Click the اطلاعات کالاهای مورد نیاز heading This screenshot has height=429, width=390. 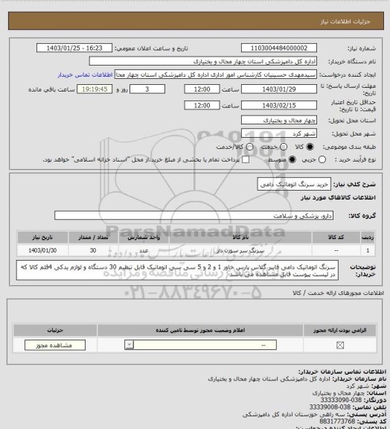(x=339, y=197)
